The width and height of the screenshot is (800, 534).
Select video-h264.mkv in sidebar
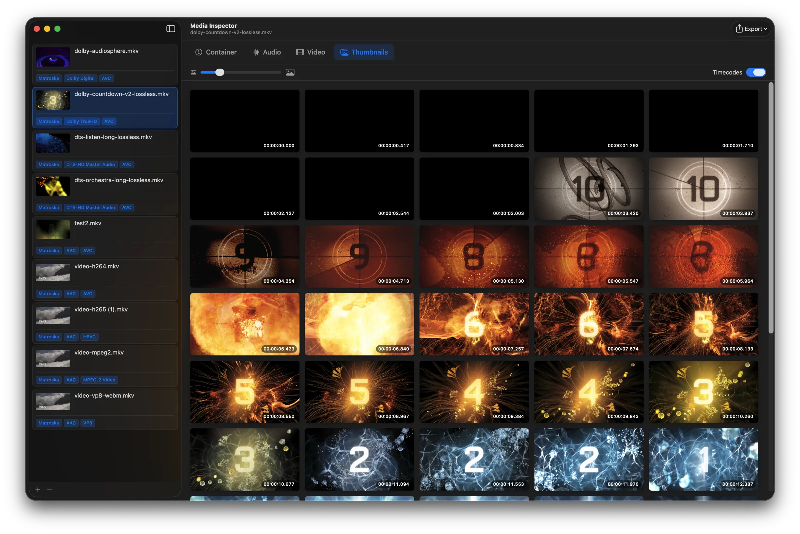point(105,280)
